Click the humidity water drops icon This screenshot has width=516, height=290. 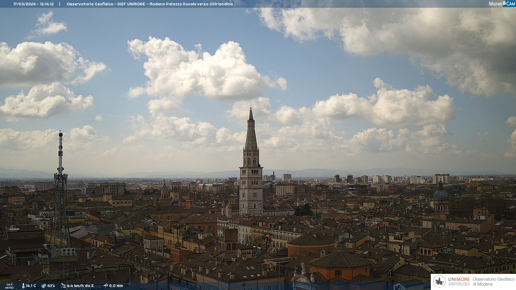click(x=44, y=286)
